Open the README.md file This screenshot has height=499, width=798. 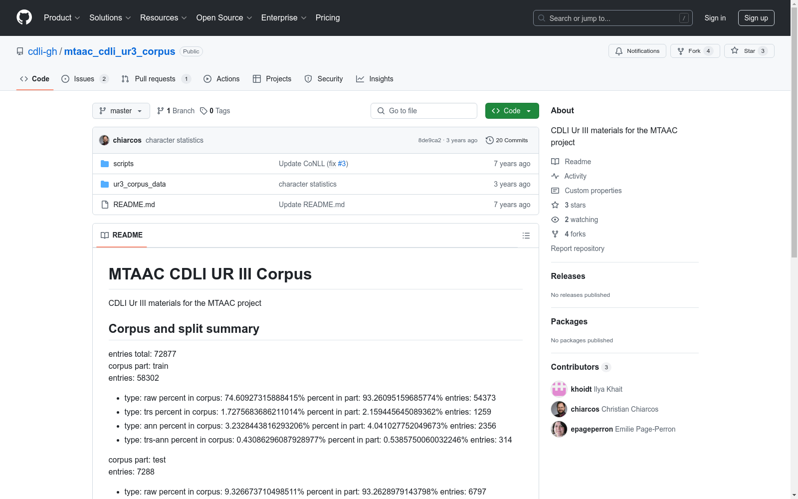coord(134,205)
